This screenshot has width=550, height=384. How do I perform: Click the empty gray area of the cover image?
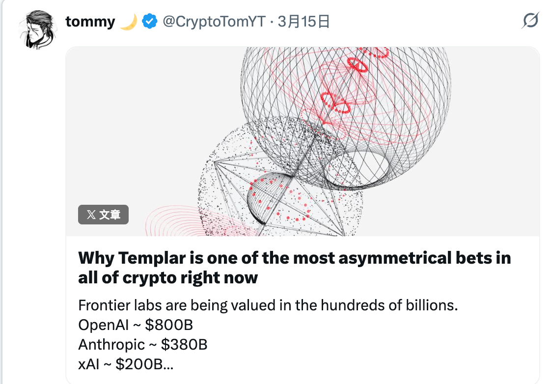137,123
